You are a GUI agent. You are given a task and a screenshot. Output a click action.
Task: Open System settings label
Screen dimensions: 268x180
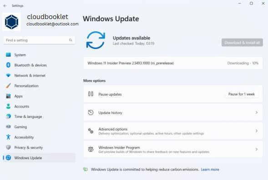point(20,55)
